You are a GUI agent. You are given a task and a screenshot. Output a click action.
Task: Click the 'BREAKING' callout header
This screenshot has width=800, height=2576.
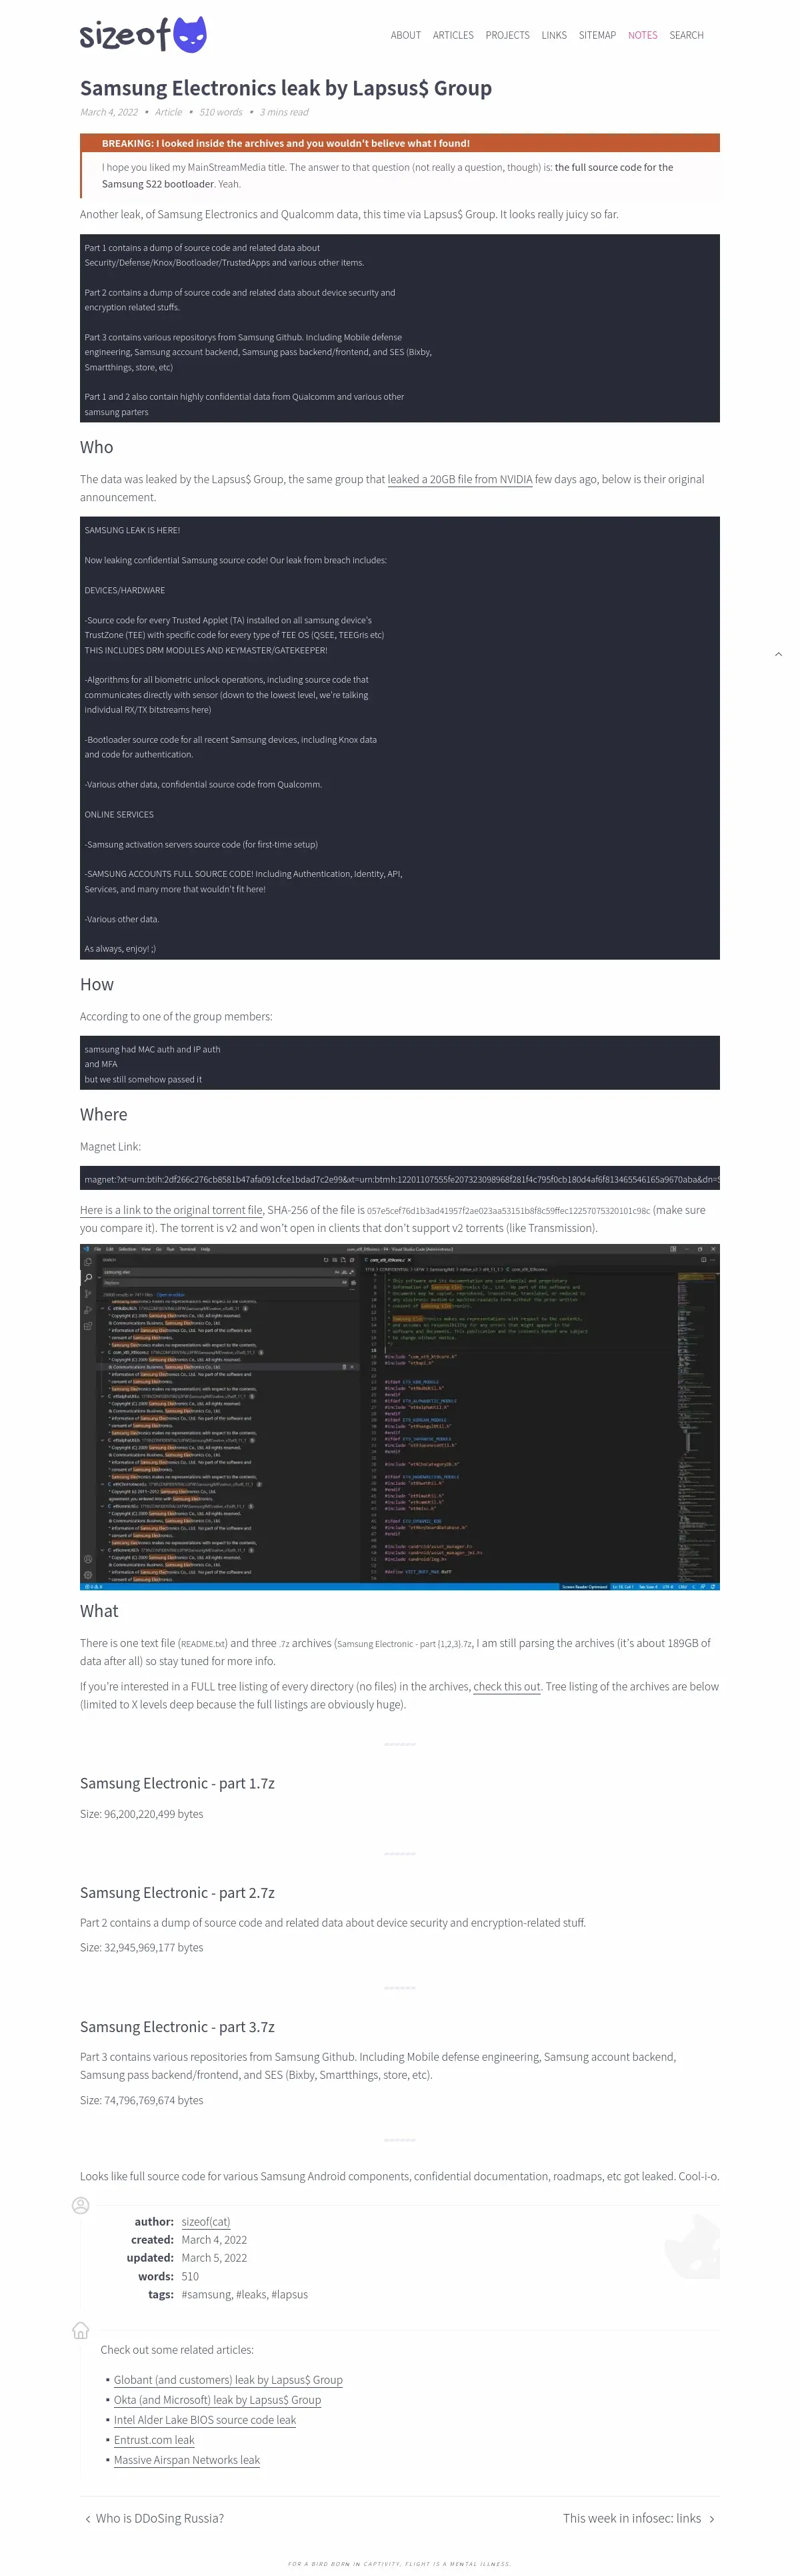click(x=399, y=143)
